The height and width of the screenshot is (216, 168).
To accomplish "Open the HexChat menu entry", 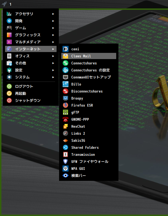I will tap(89, 126).
